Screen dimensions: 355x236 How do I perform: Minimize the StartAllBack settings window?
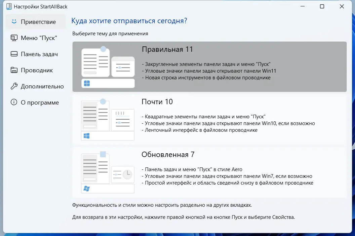(303, 6)
